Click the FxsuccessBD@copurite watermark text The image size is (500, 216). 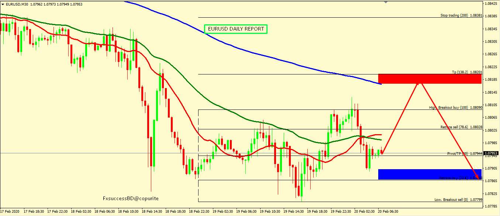131,198
